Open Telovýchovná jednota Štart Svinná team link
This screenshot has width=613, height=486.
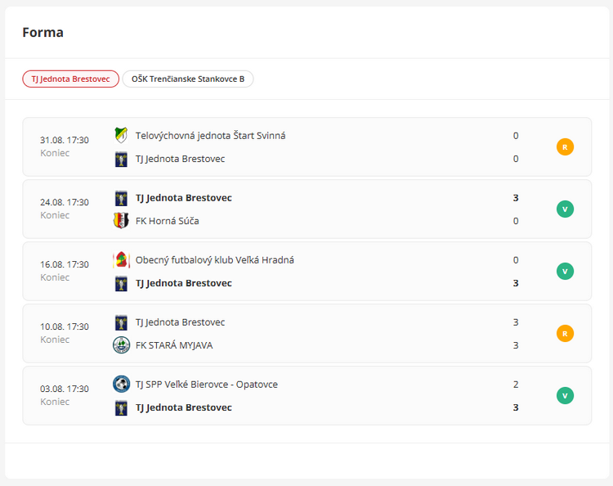[210, 136]
